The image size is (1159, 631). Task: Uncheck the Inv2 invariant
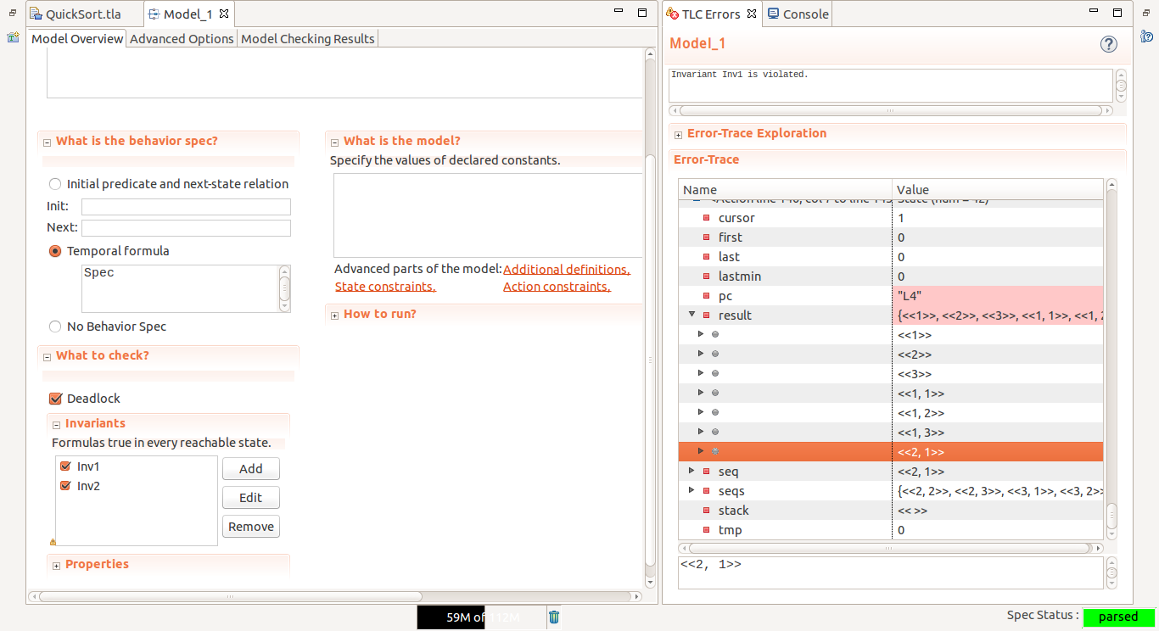tap(65, 486)
